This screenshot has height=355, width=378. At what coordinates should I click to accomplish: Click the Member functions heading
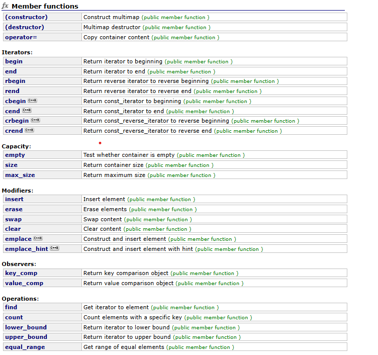[45, 6]
